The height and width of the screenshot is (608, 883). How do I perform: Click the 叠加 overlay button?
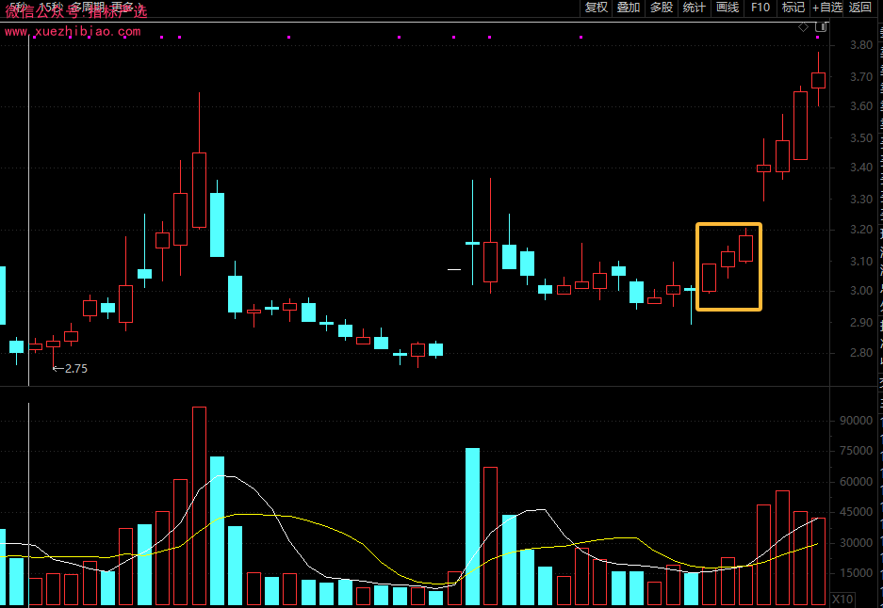629,8
